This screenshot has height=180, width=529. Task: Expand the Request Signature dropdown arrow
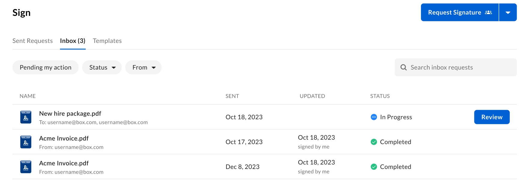pos(508,13)
